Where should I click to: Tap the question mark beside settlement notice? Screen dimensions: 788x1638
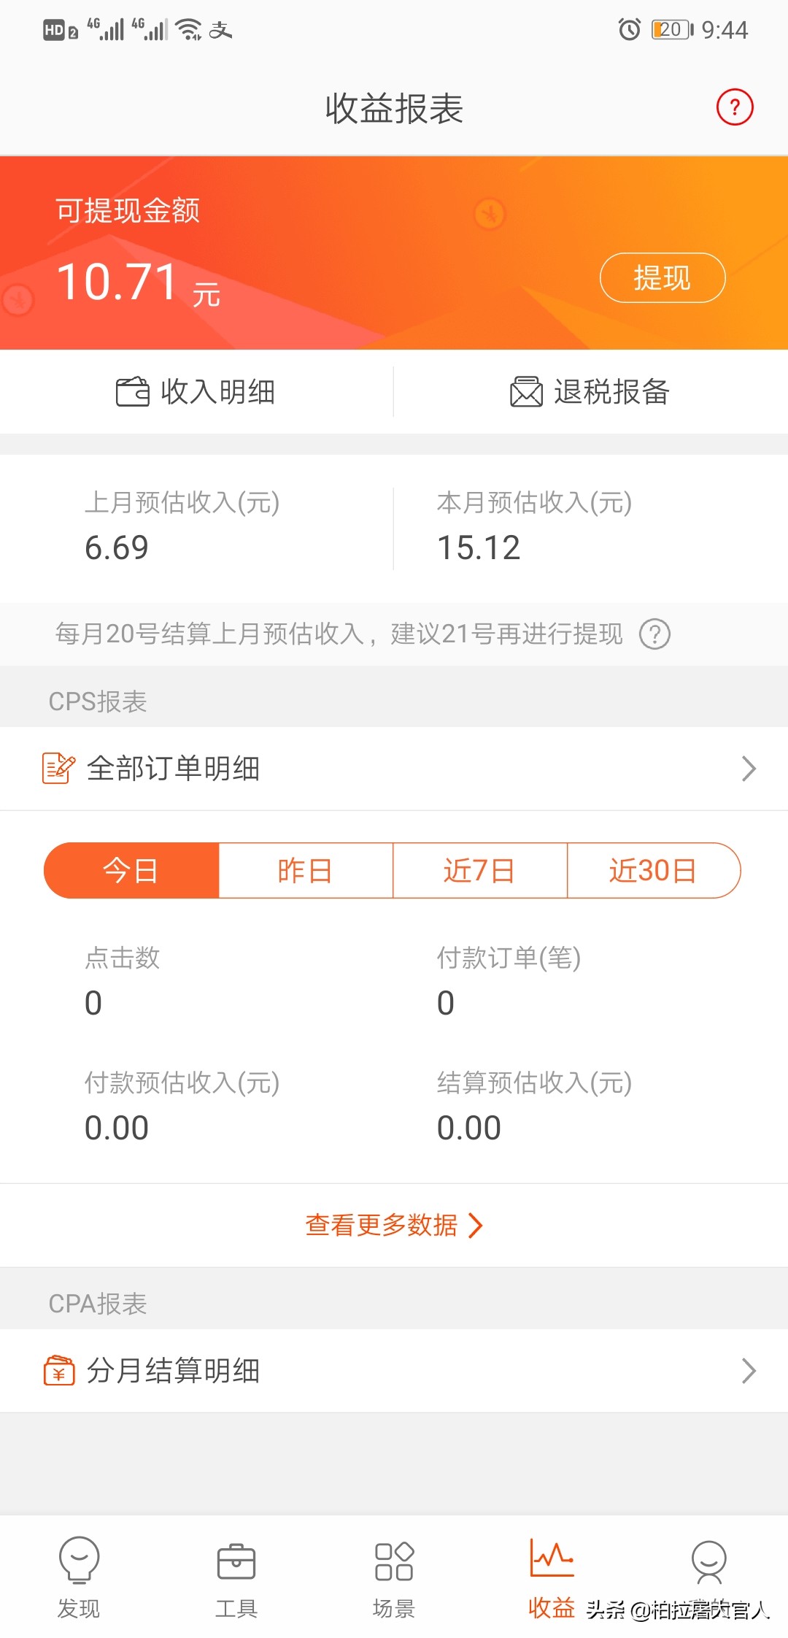[x=655, y=634]
